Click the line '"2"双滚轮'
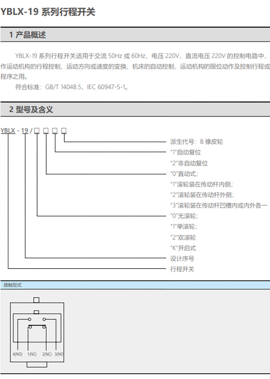This screenshot has height=379, width=270. click(183, 237)
